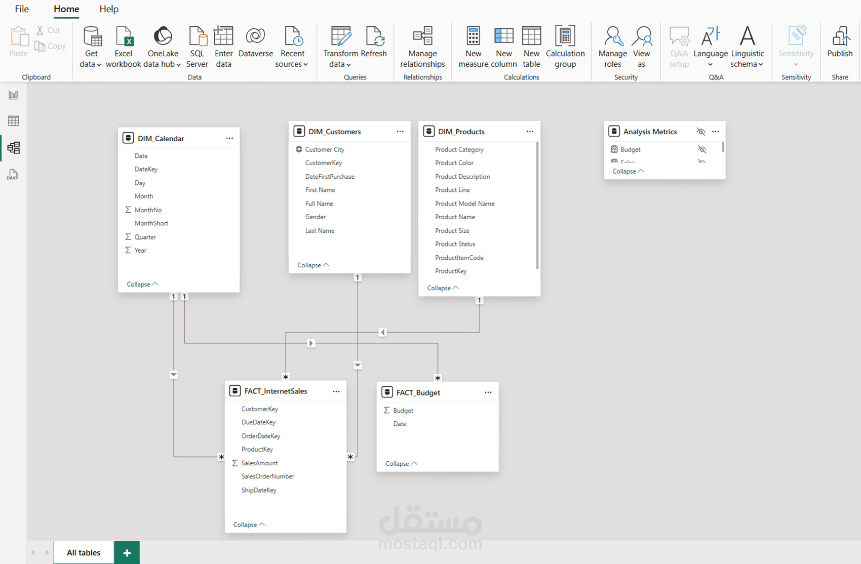The image size is (861, 564).
Task: Connect to SQL Server
Action: point(197,47)
